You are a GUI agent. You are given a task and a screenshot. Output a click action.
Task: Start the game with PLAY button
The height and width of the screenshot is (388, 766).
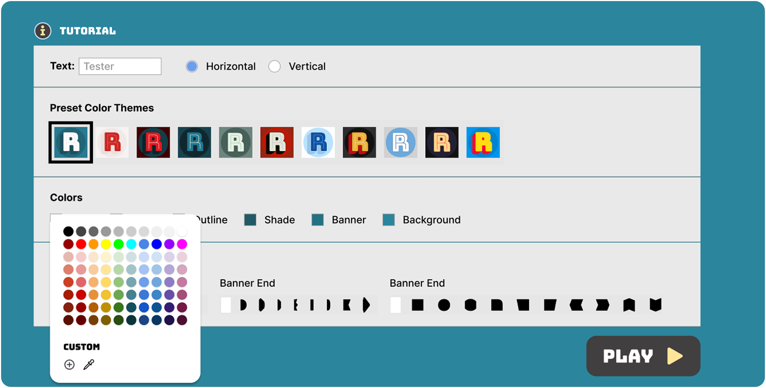click(x=643, y=356)
